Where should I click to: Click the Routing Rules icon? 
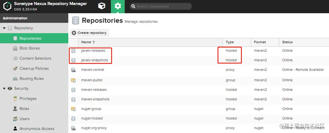click(15, 79)
